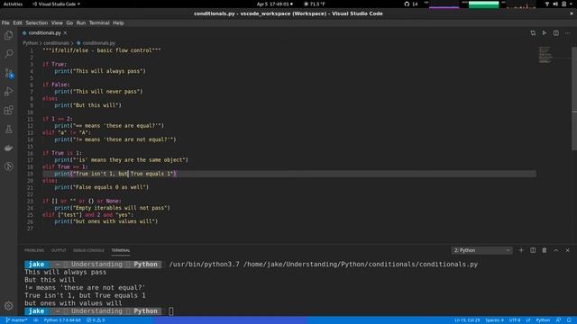Select the Python 3.7.6 64-bit interpreter
The height and width of the screenshot is (324, 577).
pos(62,320)
